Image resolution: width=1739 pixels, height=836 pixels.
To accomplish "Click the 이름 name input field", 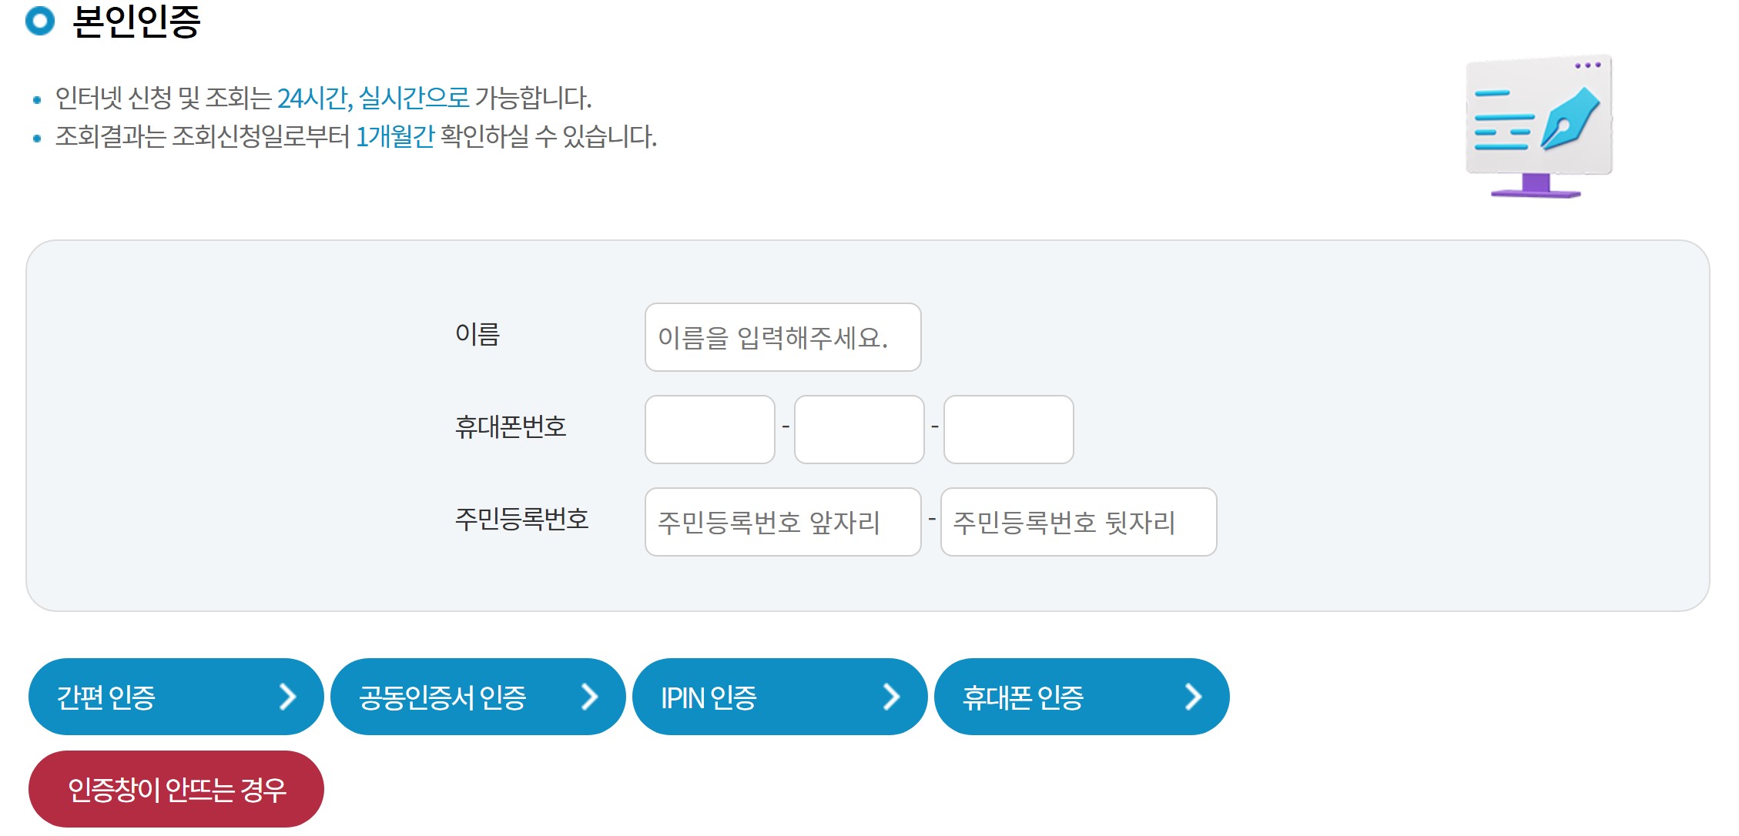I will 783,337.
